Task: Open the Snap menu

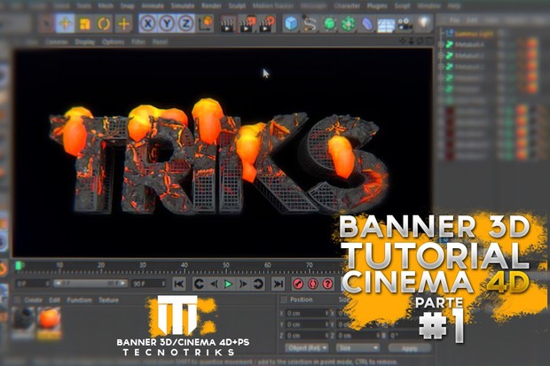Action: coord(127,6)
